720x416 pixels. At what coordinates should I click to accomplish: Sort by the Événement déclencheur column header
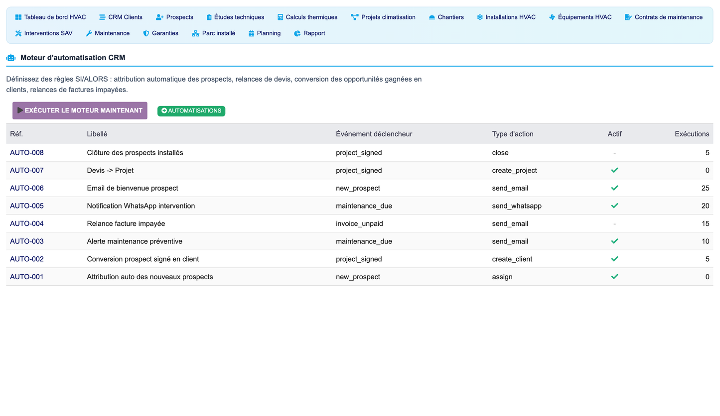click(374, 134)
